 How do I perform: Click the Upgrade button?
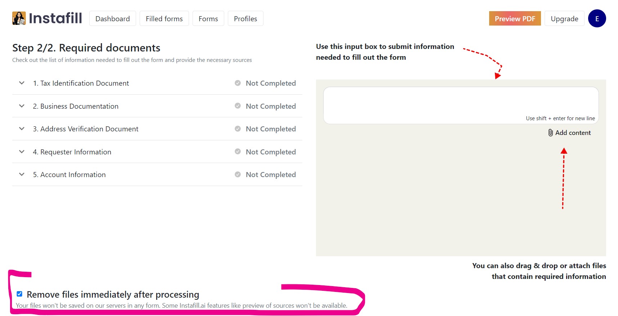point(564,18)
